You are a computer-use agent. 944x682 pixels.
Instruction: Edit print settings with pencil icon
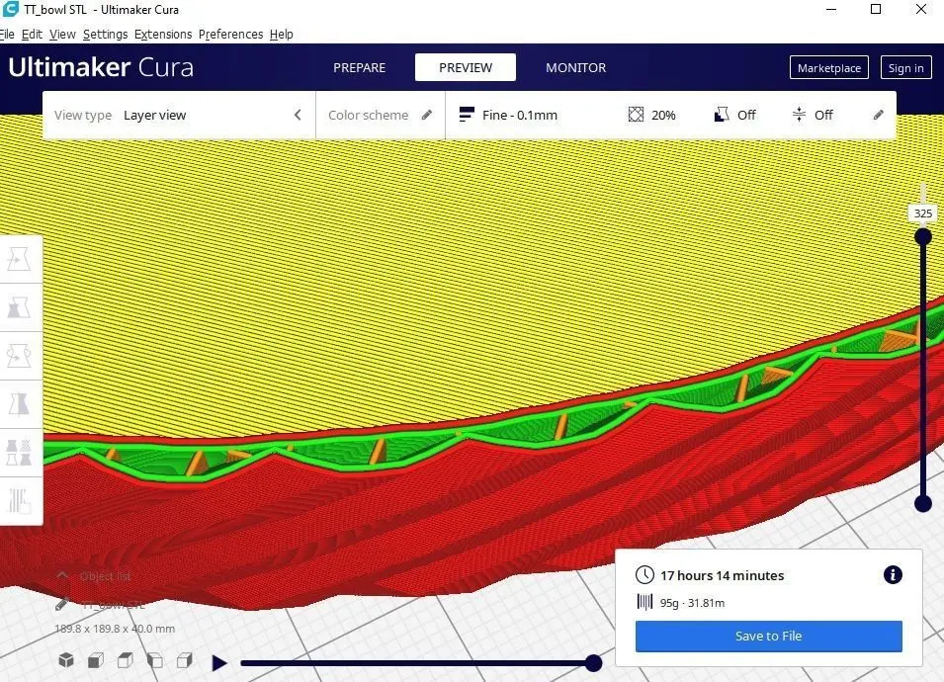click(x=879, y=115)
